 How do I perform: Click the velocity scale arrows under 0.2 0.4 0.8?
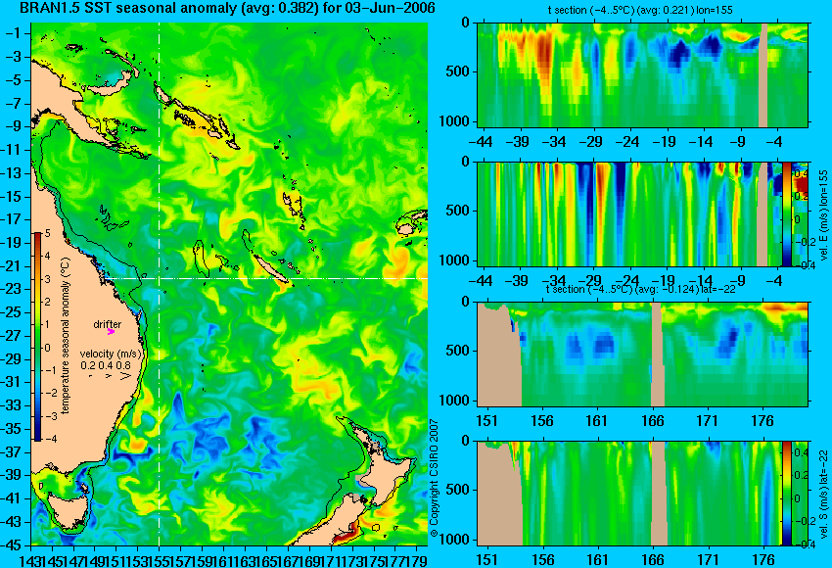click(x=111, y=376)
